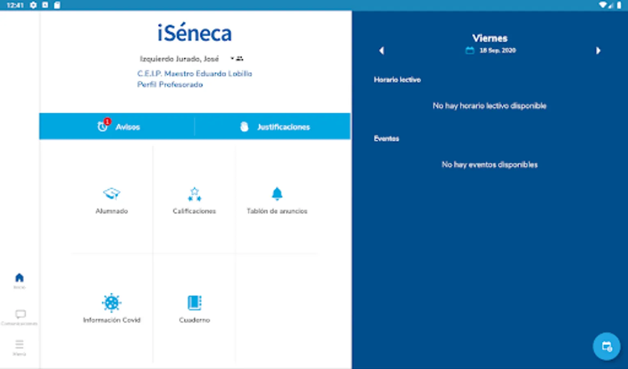Click the 18 Sep. 2020 date text

[x=498, y=50]
